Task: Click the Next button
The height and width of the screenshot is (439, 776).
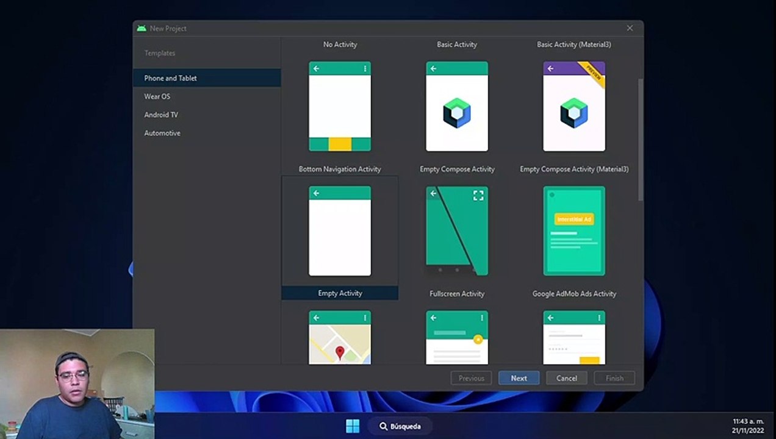Action: [519, 378]
